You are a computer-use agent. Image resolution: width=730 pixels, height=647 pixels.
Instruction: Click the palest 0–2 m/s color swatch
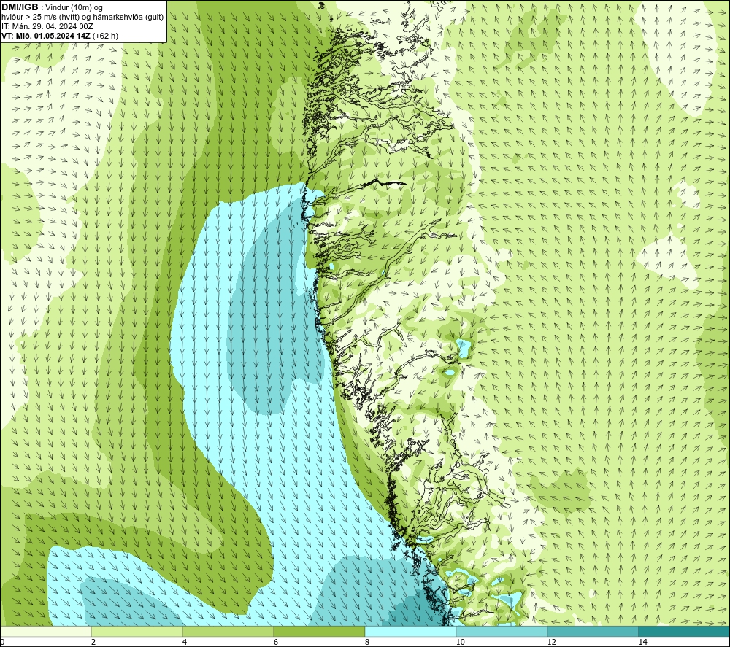[45, 631]
